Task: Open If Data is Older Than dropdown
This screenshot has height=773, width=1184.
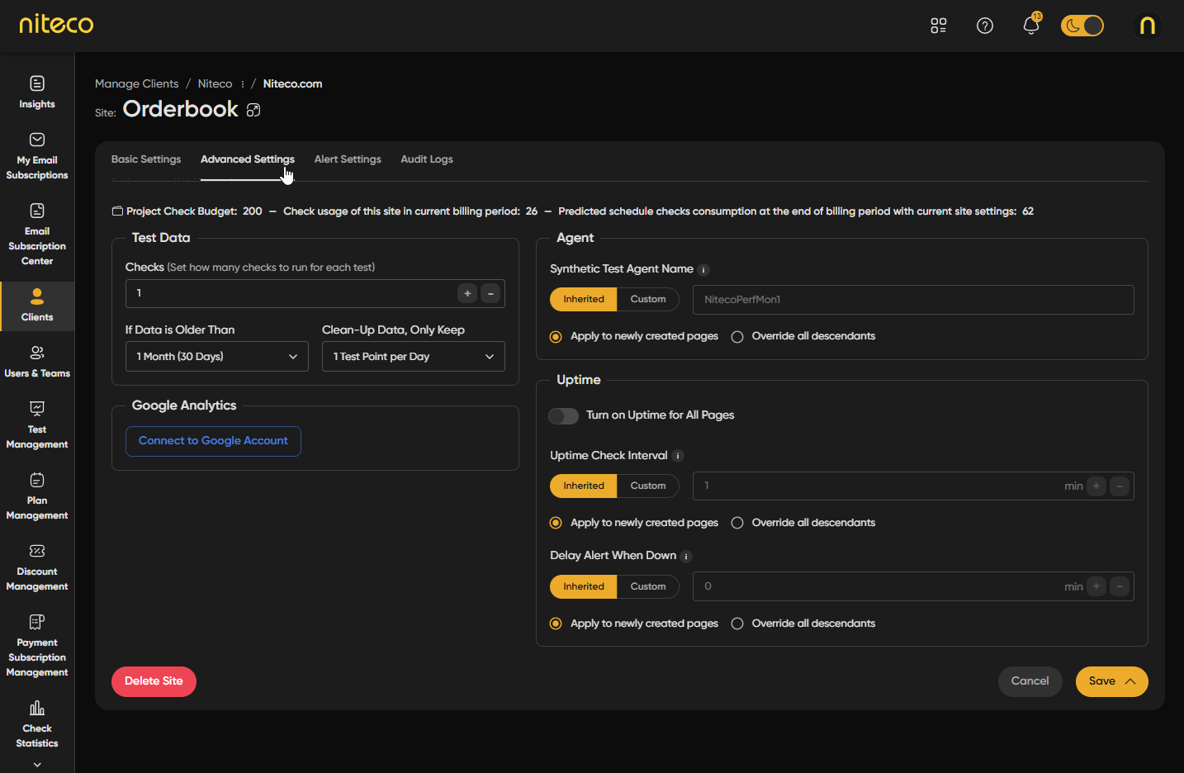Action: click(x=217, y=357)
